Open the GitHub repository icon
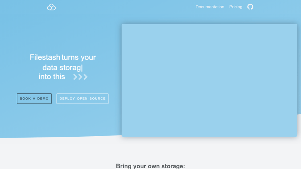This screenshot has height=169, width=301. coord(250,7)
